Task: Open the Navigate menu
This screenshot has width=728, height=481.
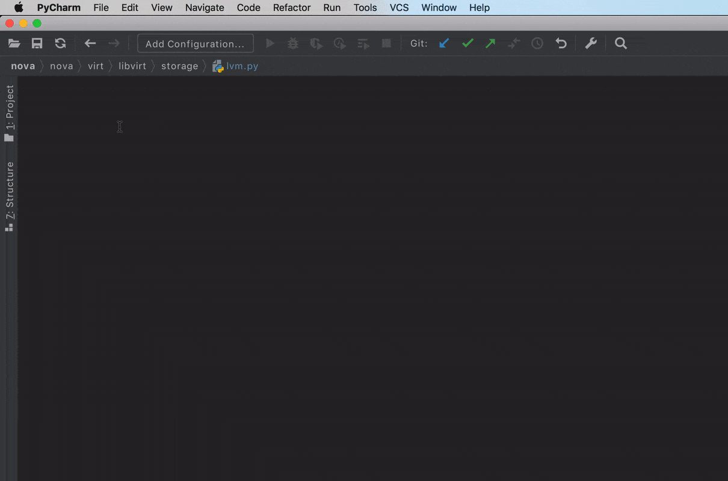Action: (205, 8)
